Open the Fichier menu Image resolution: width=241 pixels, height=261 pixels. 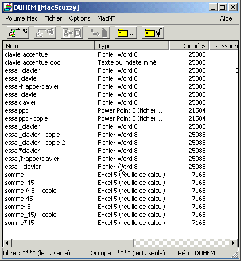point(53,18)
